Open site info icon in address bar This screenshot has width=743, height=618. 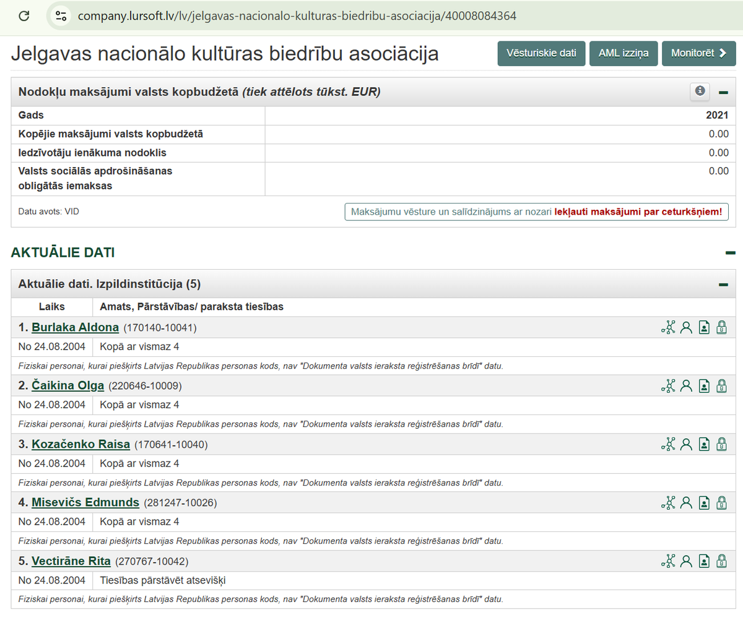click(61, 16)
